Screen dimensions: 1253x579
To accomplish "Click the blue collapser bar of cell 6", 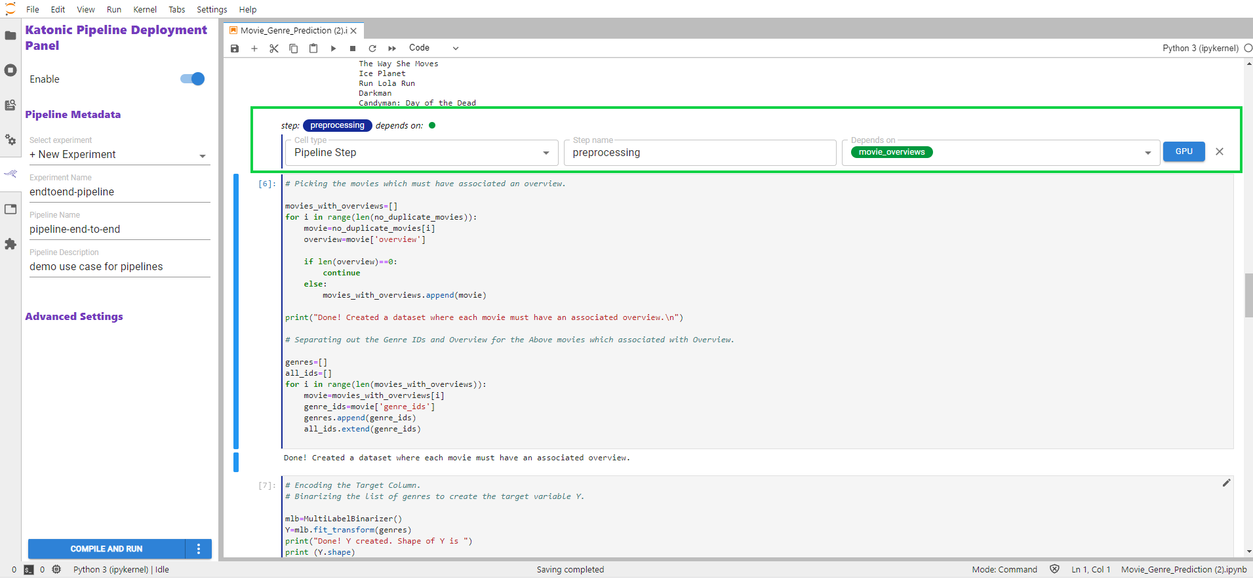I will coord(236,311).
